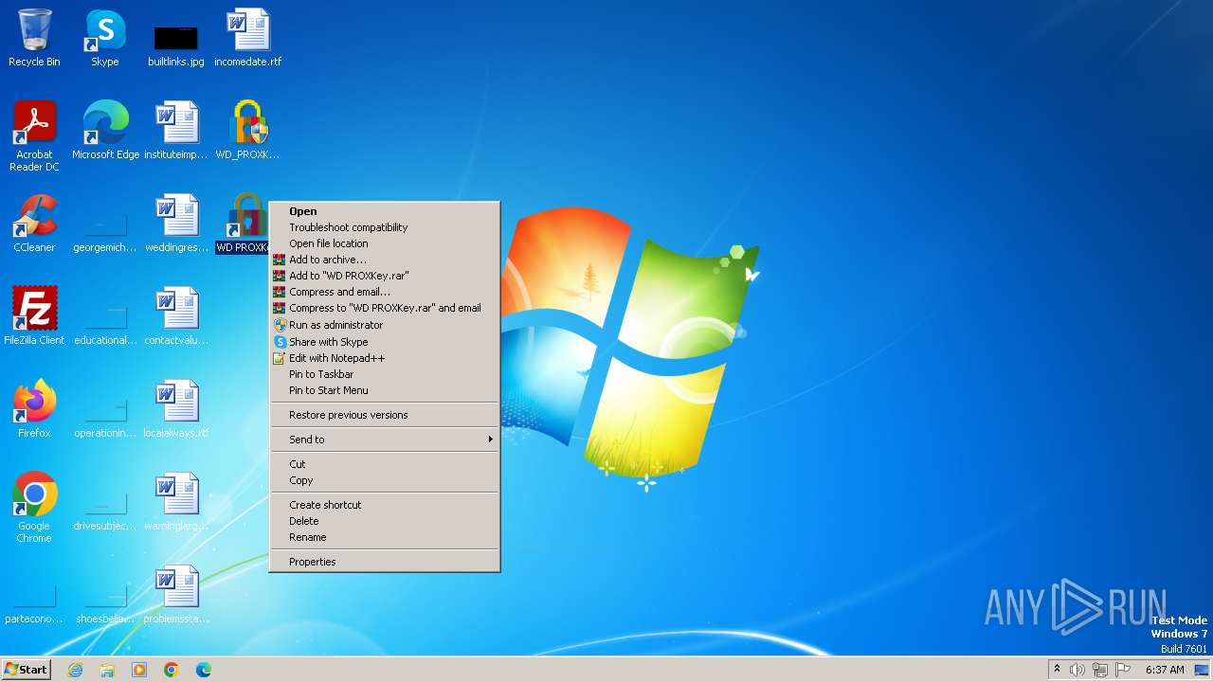
Task: Choose Copy from the context menu
Action: tap(384, 480)
